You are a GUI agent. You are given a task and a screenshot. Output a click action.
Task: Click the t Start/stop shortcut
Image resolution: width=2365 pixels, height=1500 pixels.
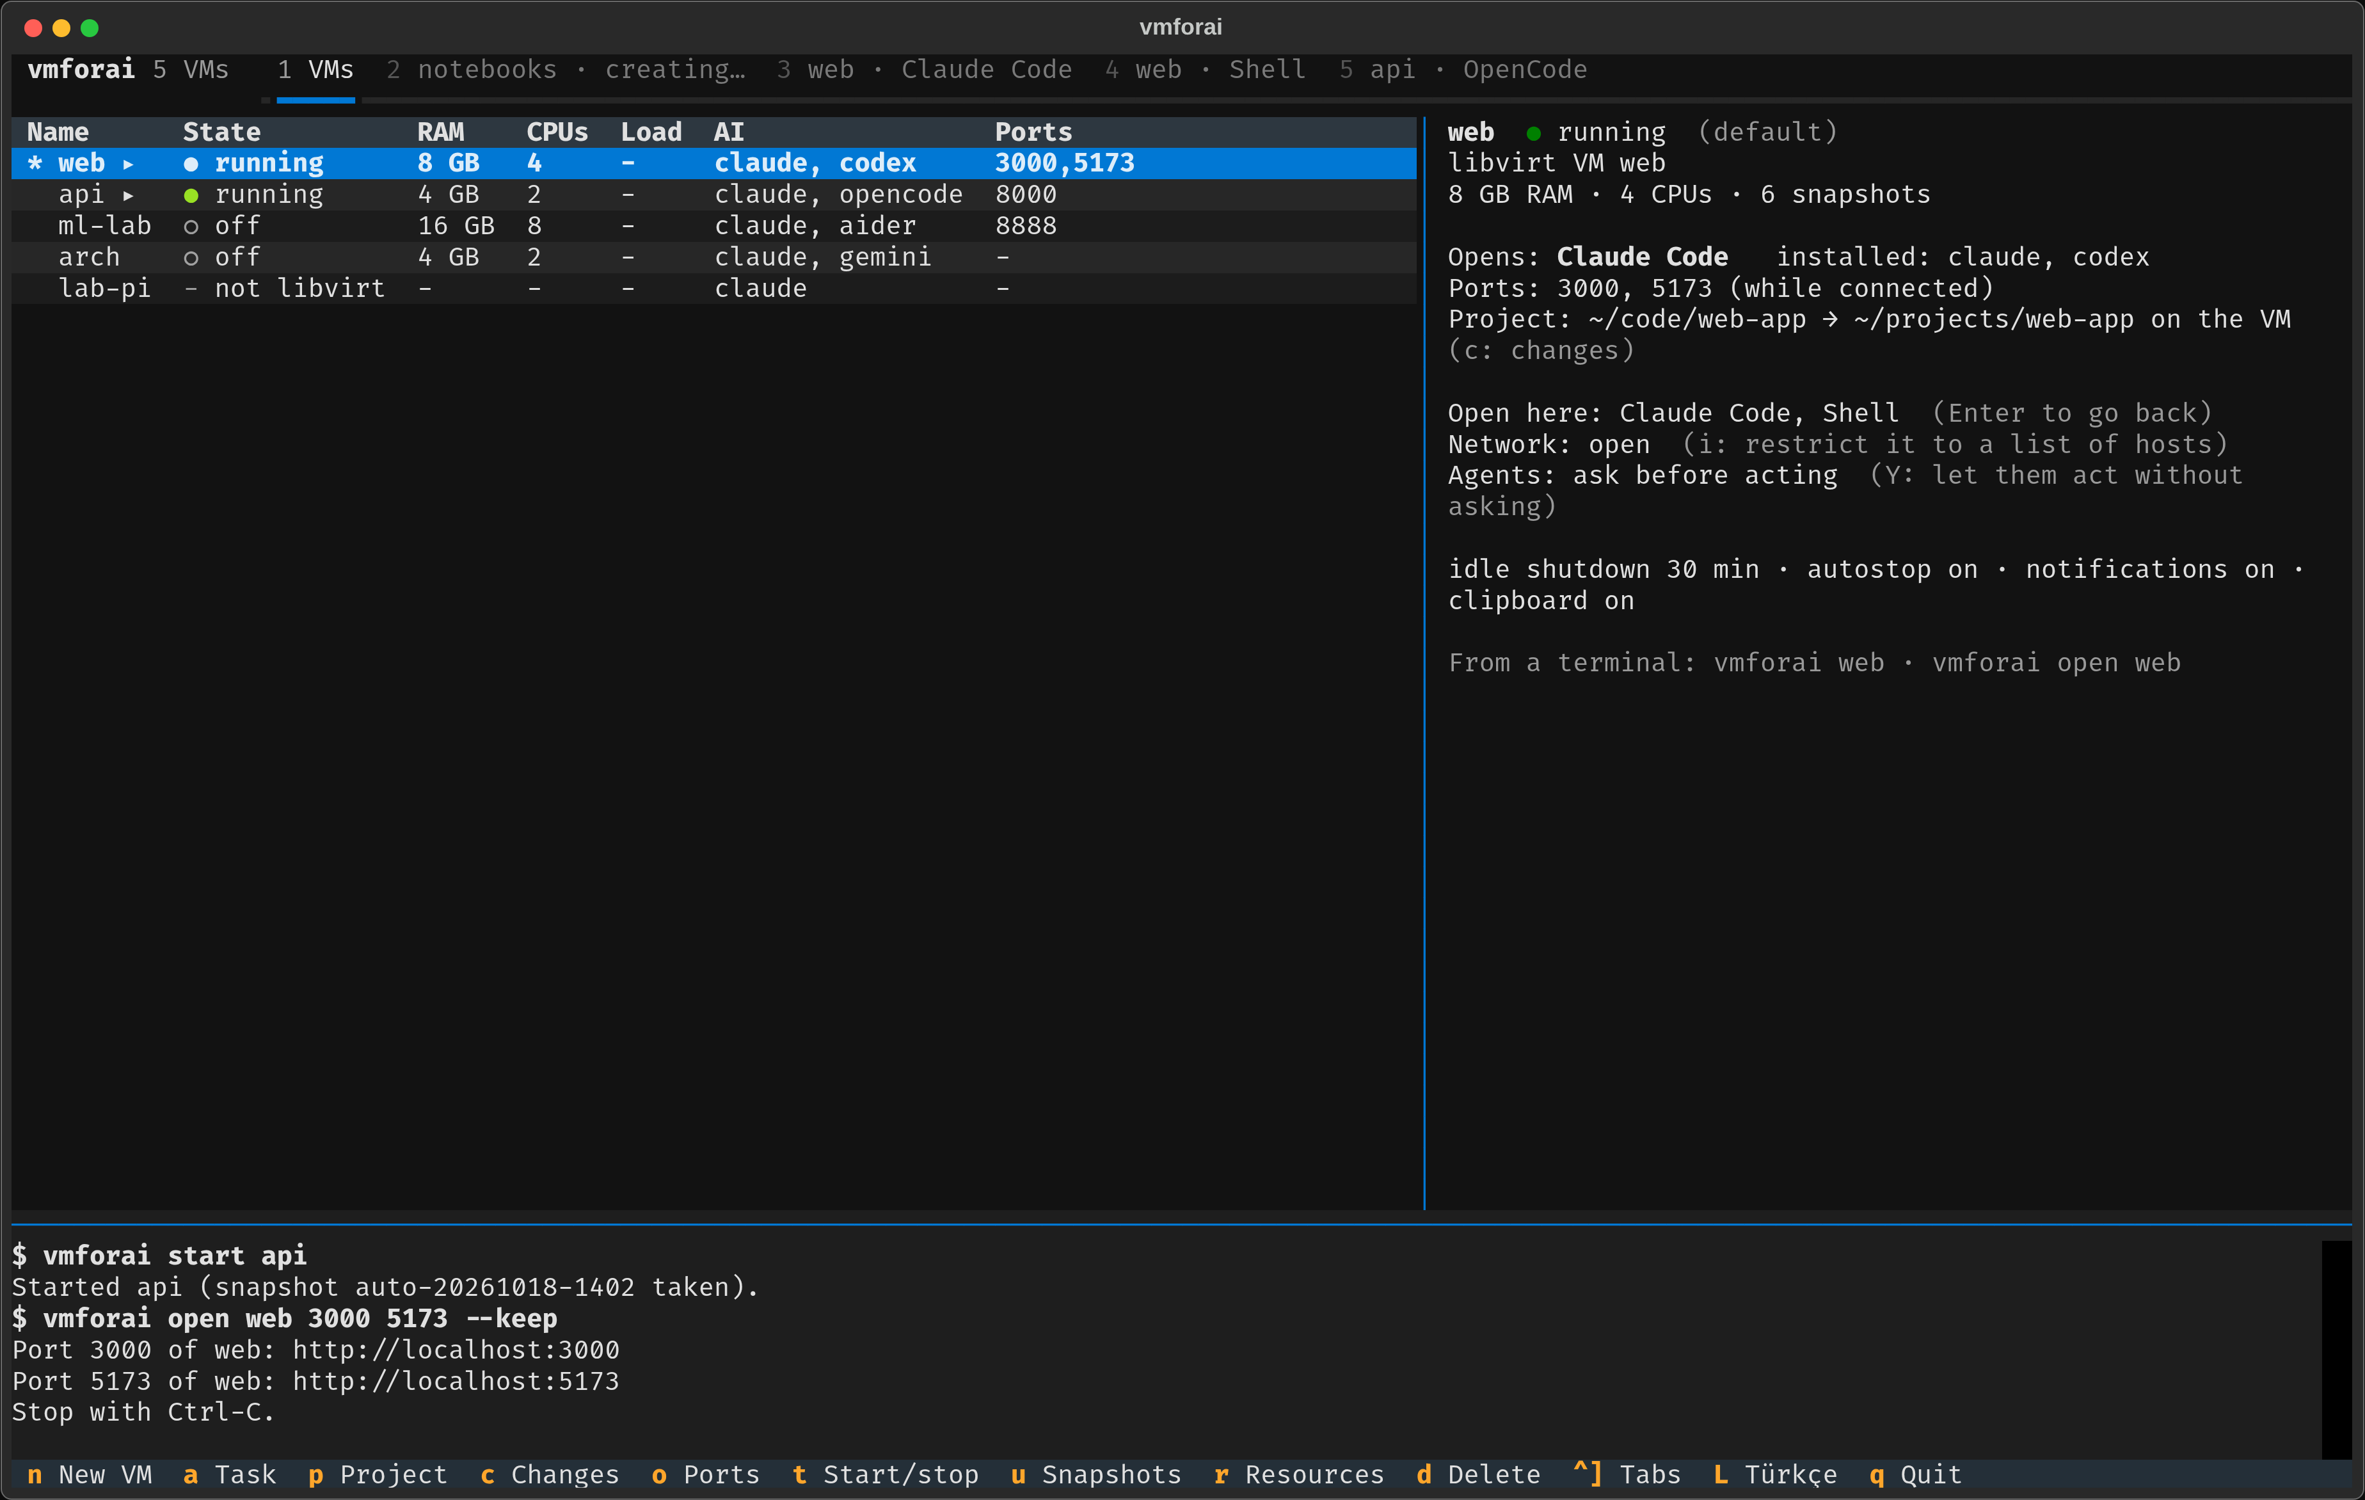(885, 1474)
